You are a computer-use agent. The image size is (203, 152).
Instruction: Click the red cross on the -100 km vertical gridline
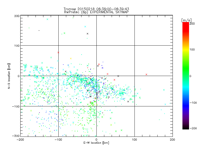pos(58,52)
